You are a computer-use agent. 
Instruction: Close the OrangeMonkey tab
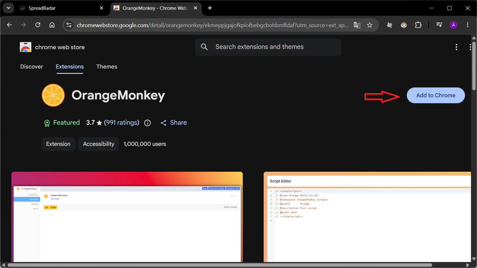(195, 8)
